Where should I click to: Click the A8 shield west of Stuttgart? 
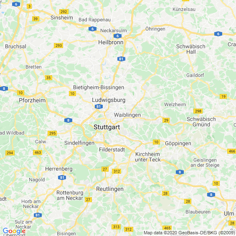point(69,120)
